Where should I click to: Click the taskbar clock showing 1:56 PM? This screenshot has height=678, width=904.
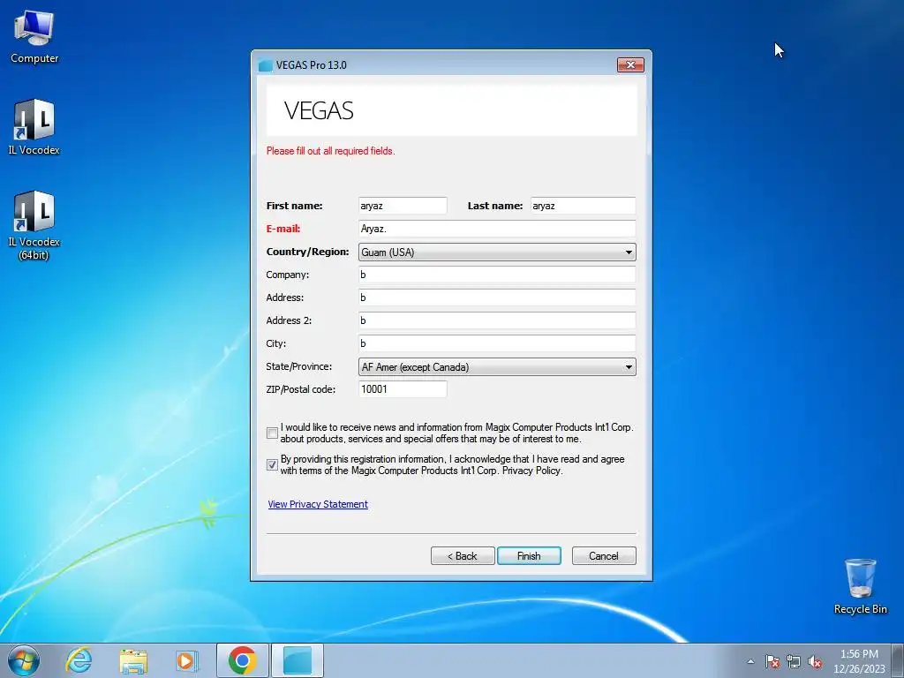pyautogui.click(x=859, y=661)
